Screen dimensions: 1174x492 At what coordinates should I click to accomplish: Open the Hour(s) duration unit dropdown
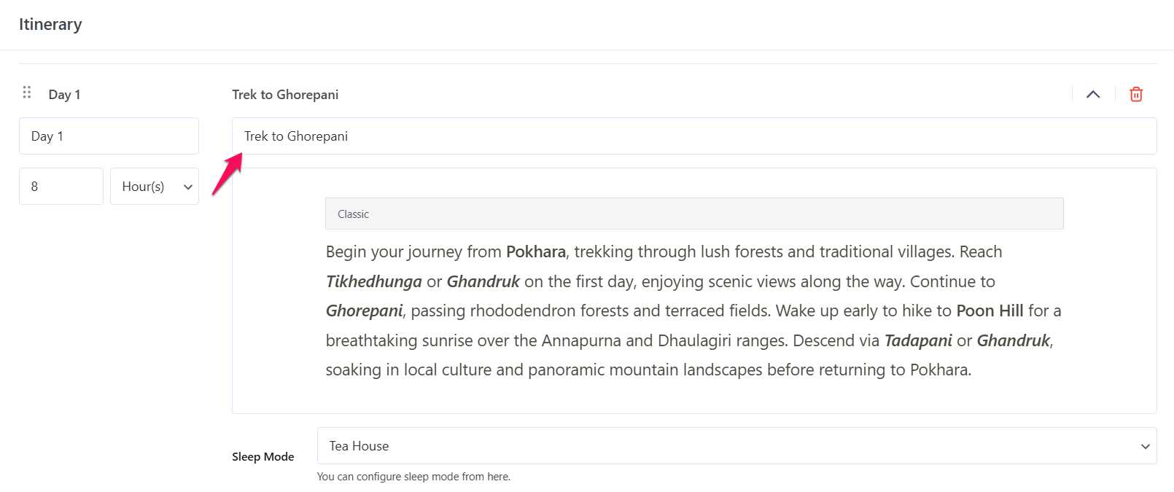(x=155, y=187)
